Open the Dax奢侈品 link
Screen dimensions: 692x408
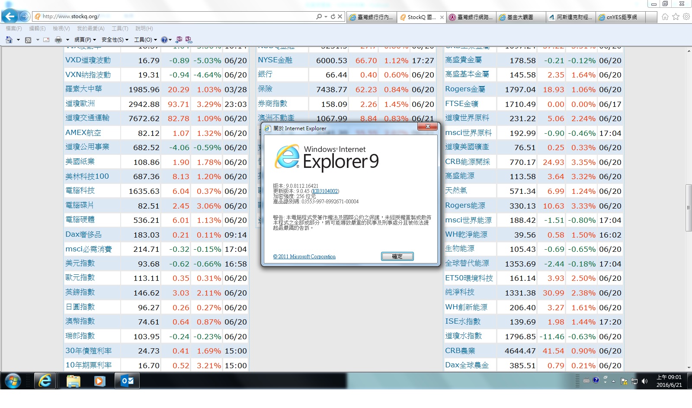point(83,235)
